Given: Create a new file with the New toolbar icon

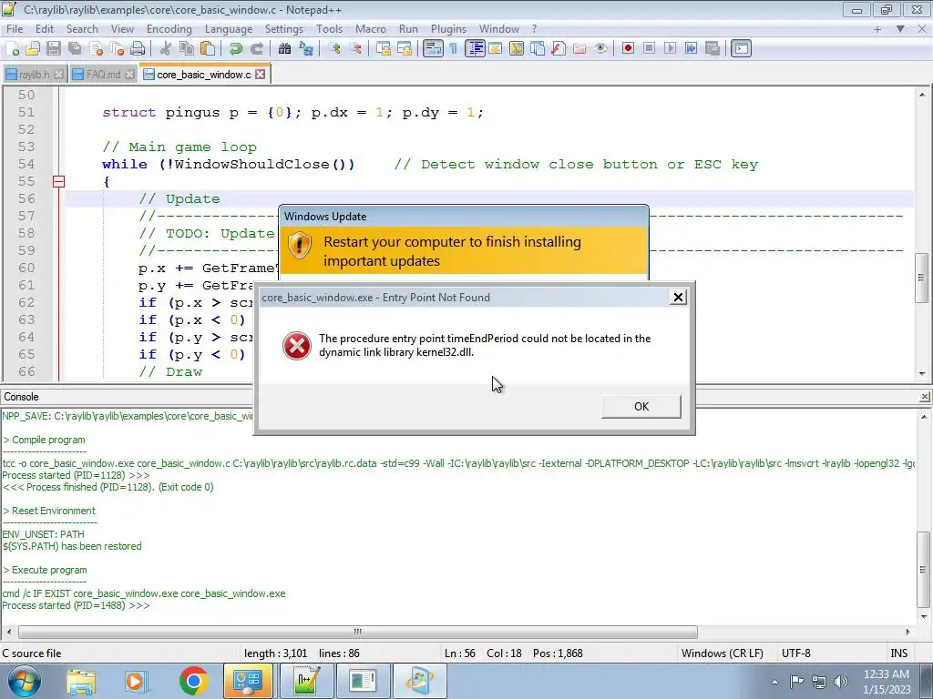Looking at the screenshot, I should pyautogui.click(x=13, y=49).
